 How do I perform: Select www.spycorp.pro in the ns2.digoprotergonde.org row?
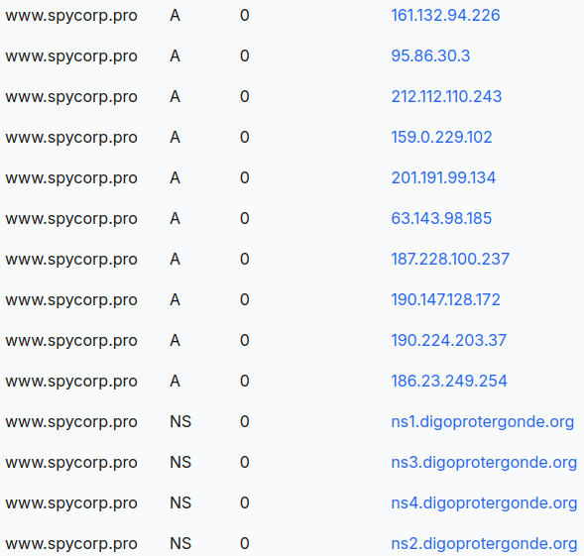pos(71,544)
